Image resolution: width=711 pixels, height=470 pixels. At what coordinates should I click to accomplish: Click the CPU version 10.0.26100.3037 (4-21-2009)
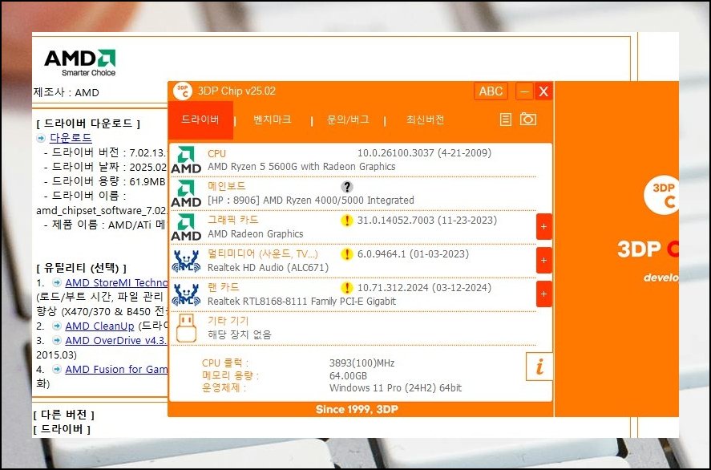point(424,153)
